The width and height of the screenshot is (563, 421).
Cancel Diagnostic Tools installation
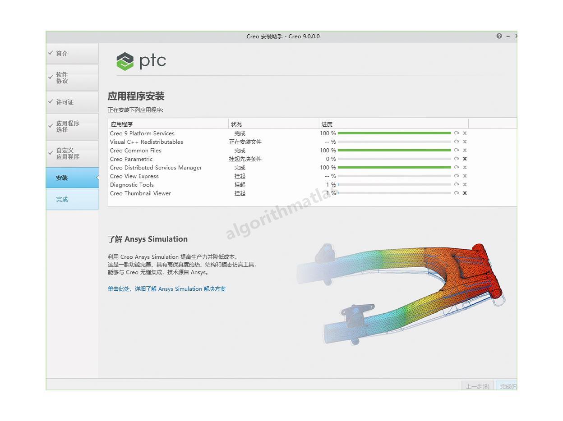(x=465, y=184)
